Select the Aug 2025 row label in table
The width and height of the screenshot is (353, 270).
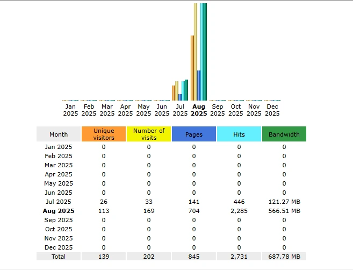pyautogui.click(x=59, y=211)
